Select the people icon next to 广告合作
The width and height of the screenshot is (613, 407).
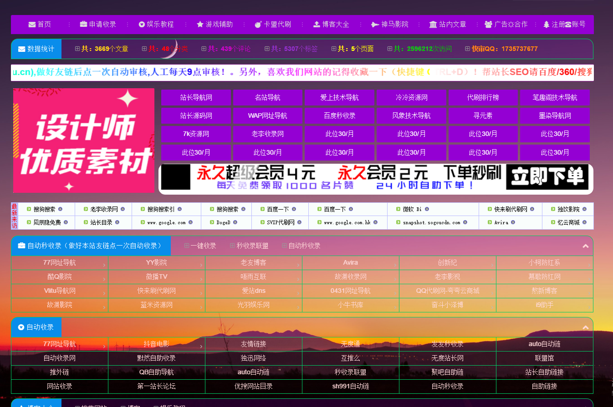coord(487,25)
